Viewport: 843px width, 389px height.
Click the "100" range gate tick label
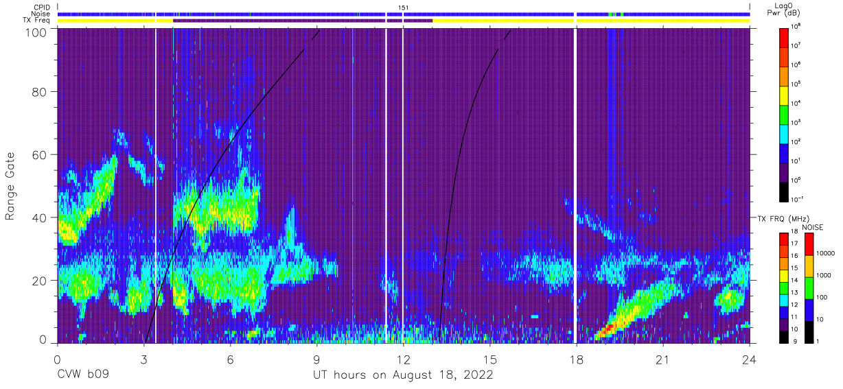[36, 32]
